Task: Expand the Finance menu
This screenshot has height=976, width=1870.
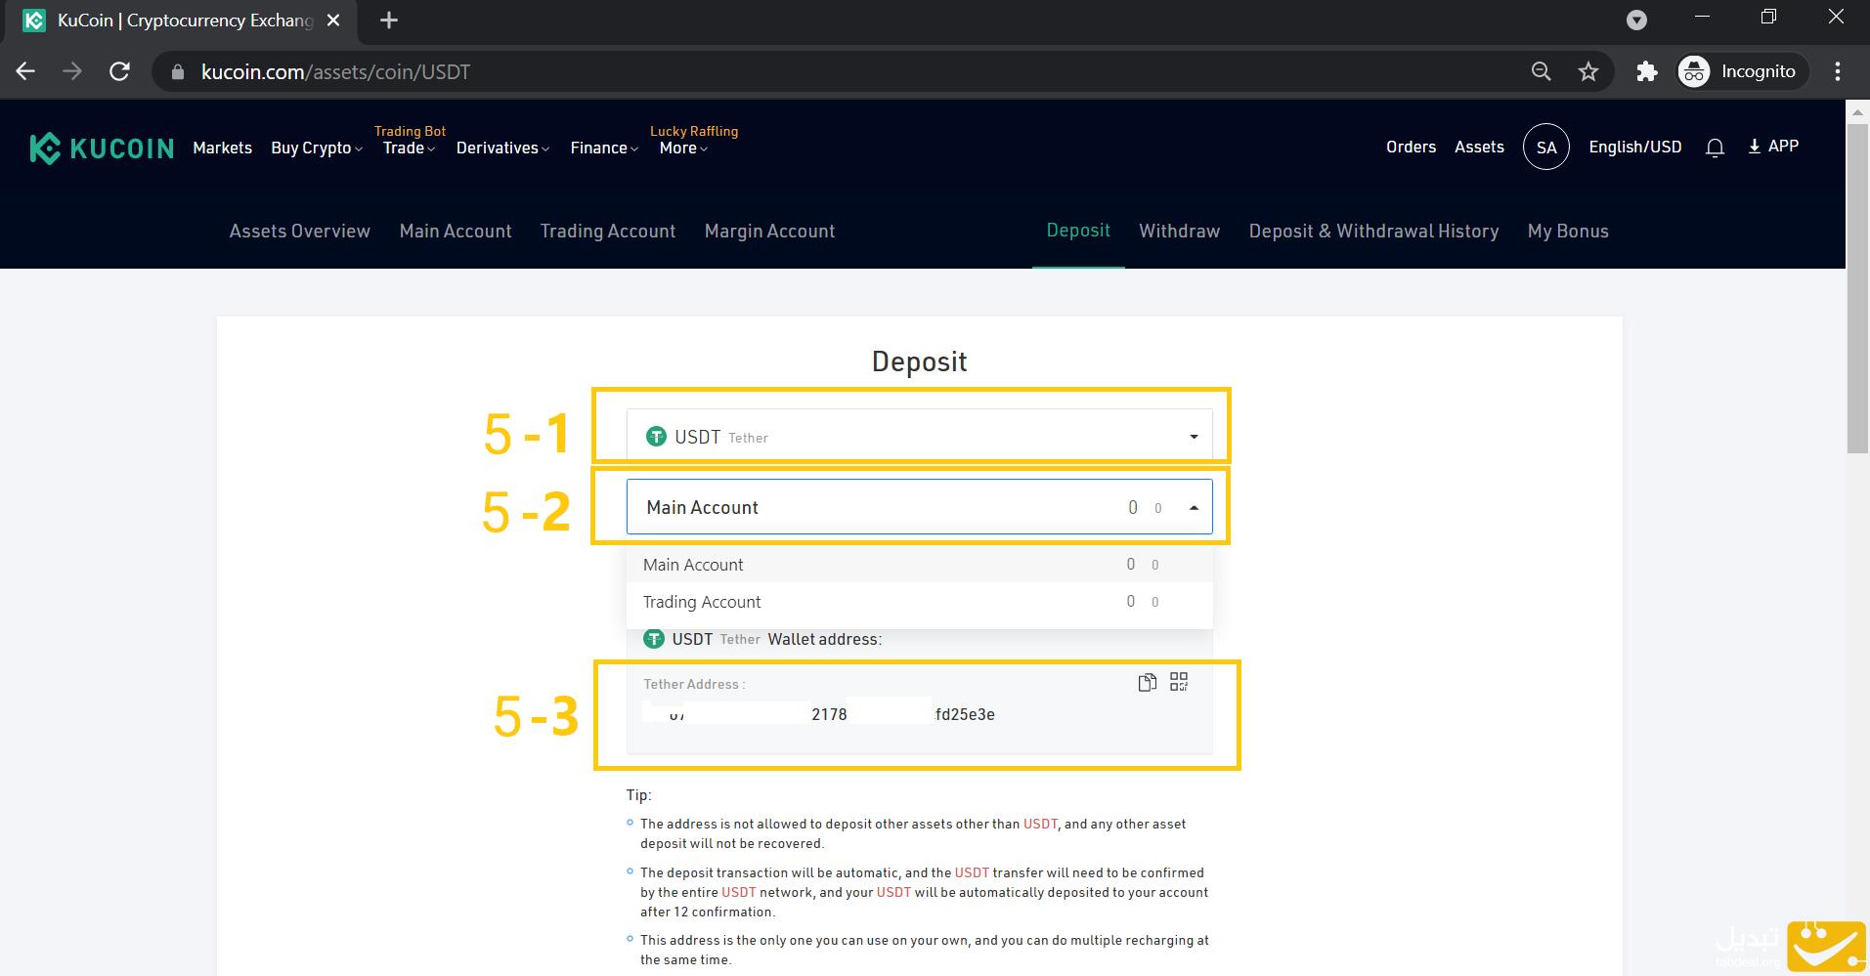Action: coord(604,149)
